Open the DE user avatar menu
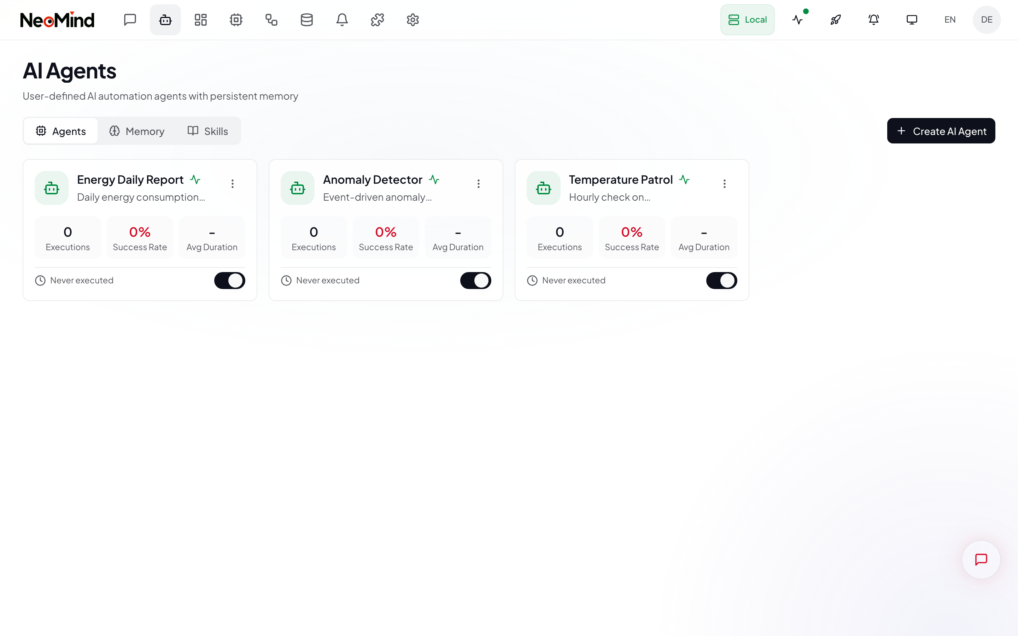 987,20
